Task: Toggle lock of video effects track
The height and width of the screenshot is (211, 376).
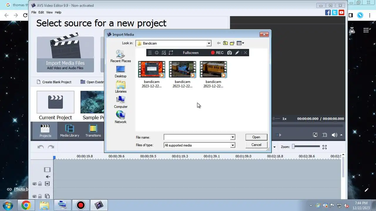Action: coord(40,184)
